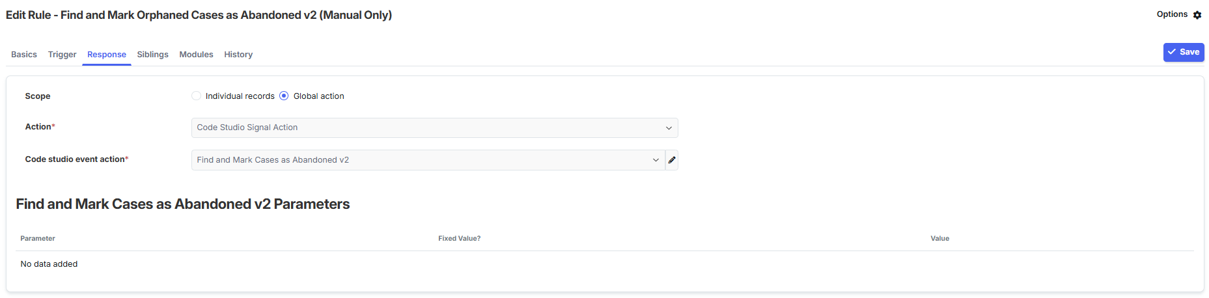Open the Trigger tab

click(62, 55)
